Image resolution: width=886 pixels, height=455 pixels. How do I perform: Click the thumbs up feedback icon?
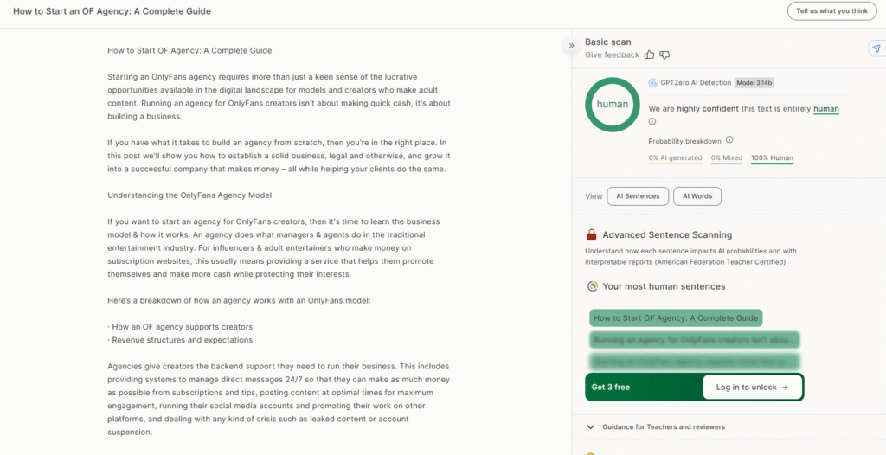coord(650,55)
